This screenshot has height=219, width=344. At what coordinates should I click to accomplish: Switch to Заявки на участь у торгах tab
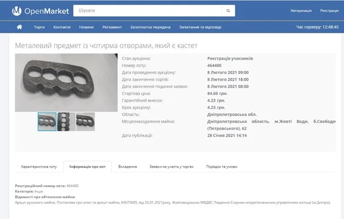pyautogui.click(x=171, y=167)
